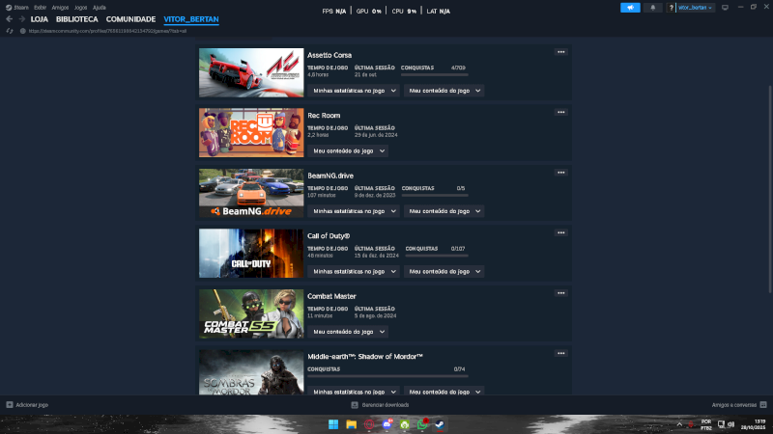
Task: Open the Jogos menu
Action: pos(80,8)
